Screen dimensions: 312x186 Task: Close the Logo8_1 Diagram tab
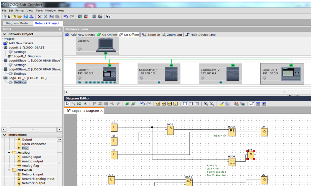102,111
